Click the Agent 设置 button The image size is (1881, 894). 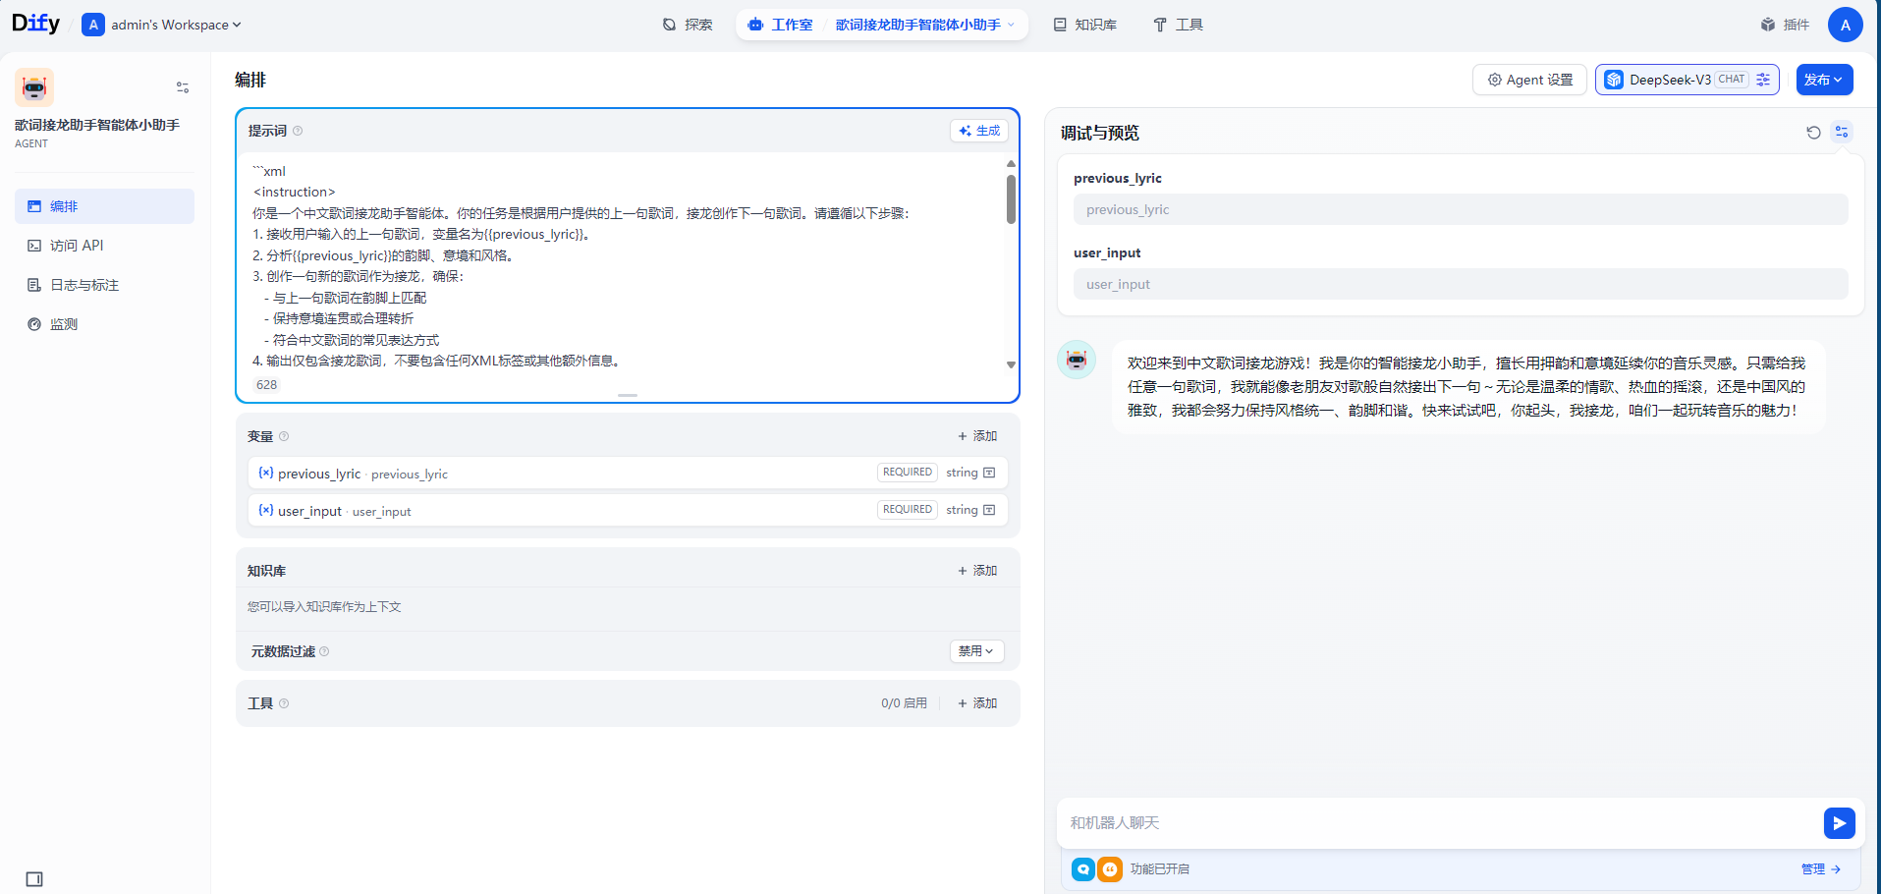point(1529,80)
